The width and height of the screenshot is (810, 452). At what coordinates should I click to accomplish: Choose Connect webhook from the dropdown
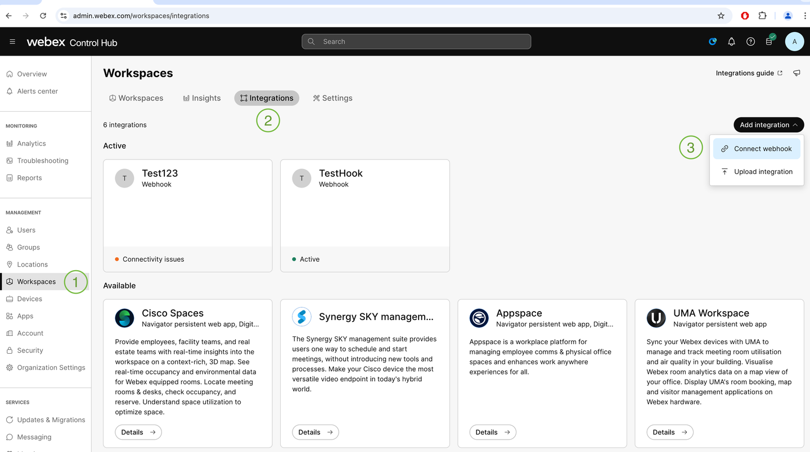coord(757,149)
